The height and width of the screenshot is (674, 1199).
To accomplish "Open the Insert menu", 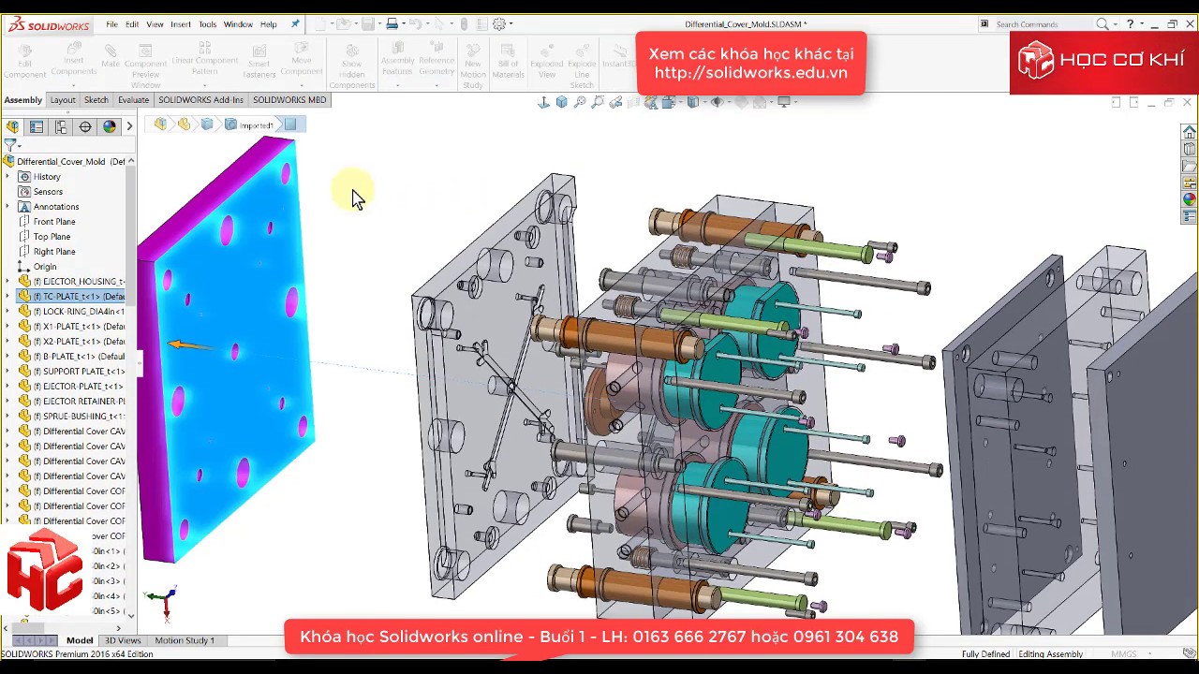I will 181,24.
